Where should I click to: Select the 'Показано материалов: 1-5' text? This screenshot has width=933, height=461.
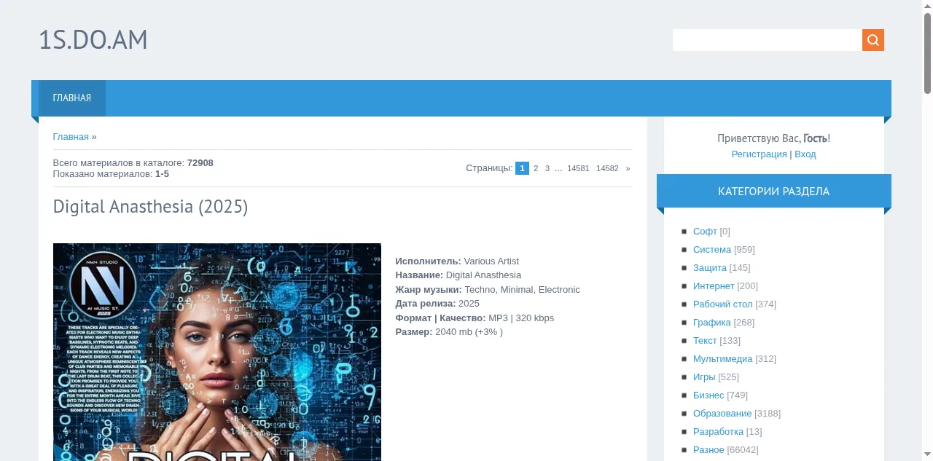click(111, 174)
